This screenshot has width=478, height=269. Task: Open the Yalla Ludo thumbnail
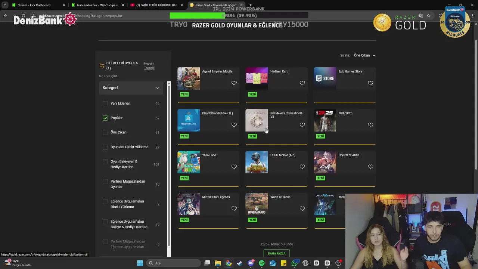[189, 162]
